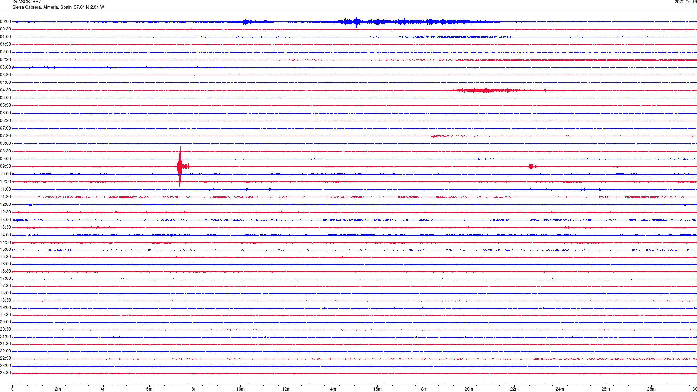Click the 18m tick label on time axis
The width and height of the screenshot is (697, 392).
(x=423, y=389)
